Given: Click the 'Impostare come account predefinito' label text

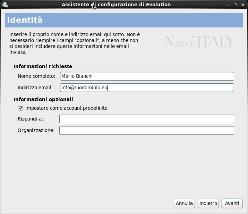Looking at the screenshot, I should tap(66, 108).
